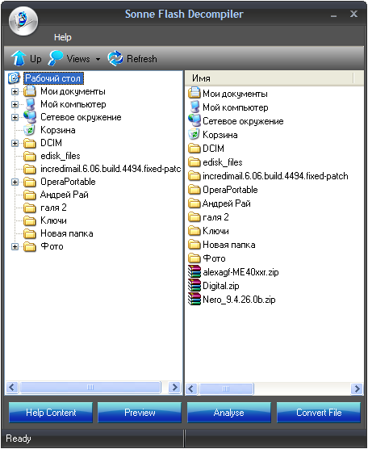Click the Nero_9.4.26.0b.zip archive icon
Image resolution: width=368 pixels, height=449 pixels.
point(194,300)
